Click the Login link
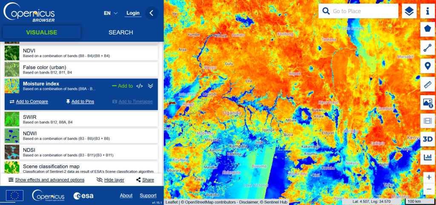This screenshot has width=436, height=205. point(133,13)
